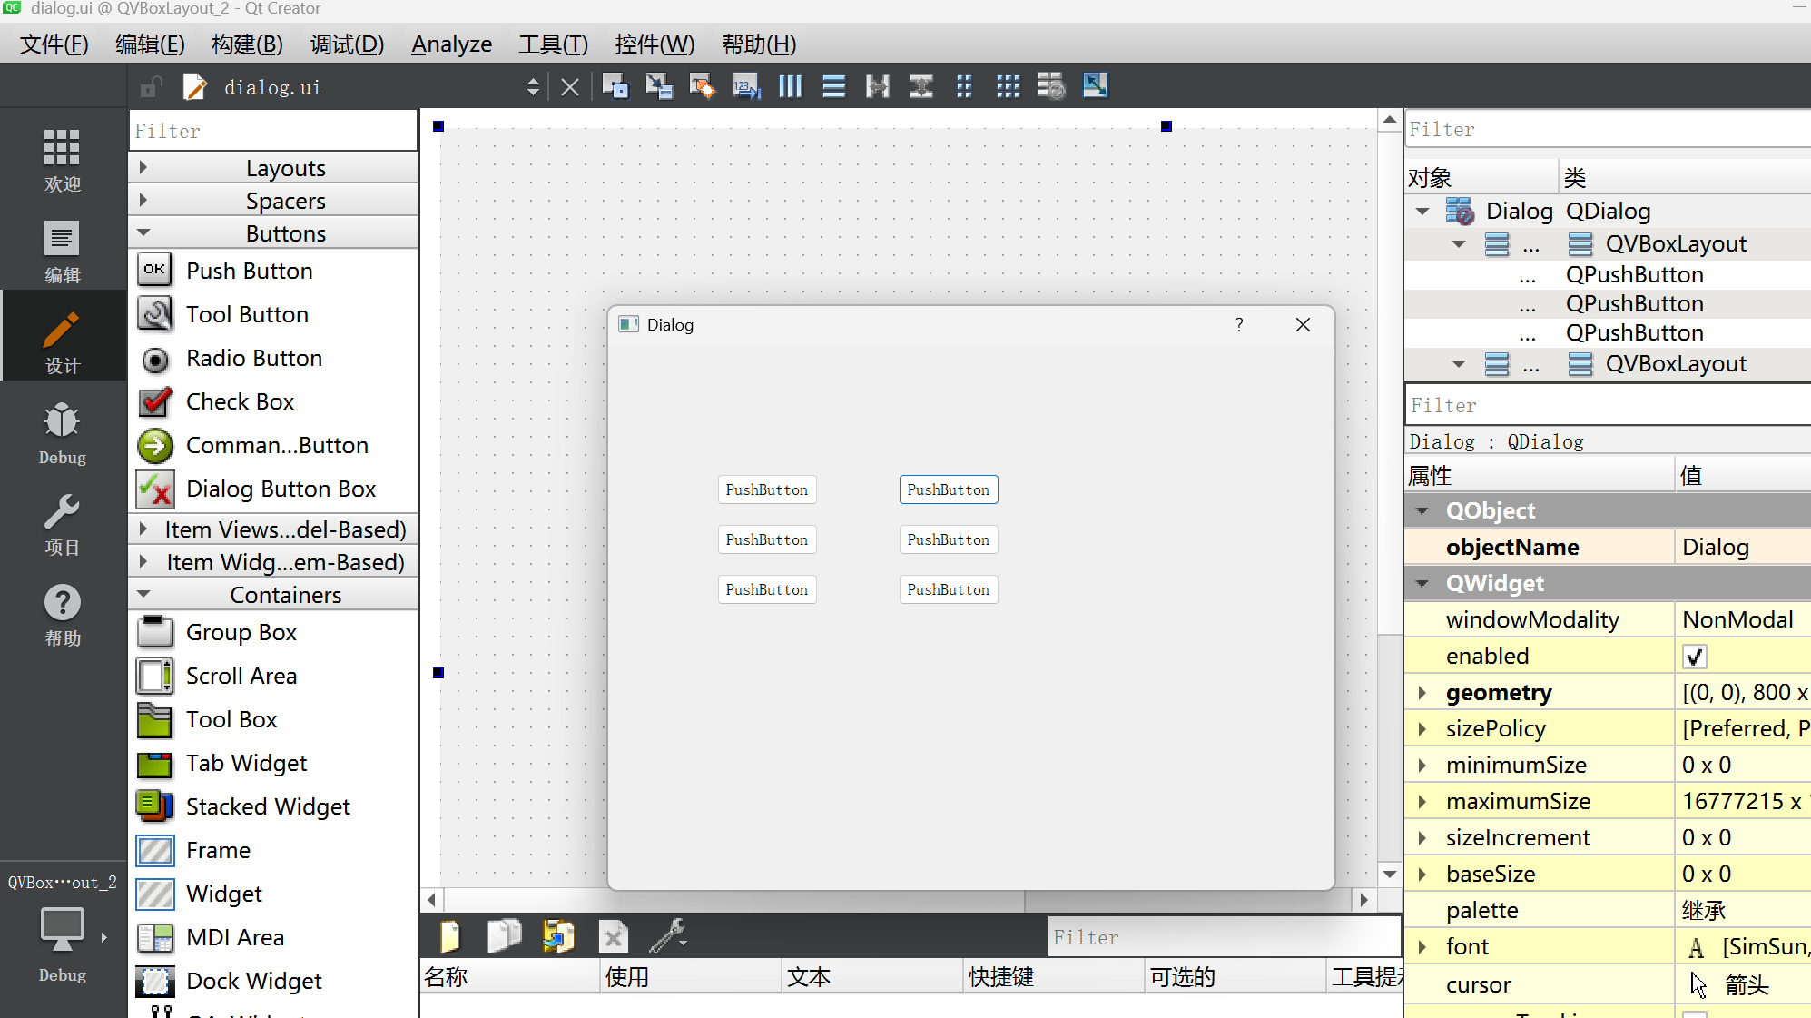
Task: Collapse the Dialog tree node
Action: (1422, 211)
